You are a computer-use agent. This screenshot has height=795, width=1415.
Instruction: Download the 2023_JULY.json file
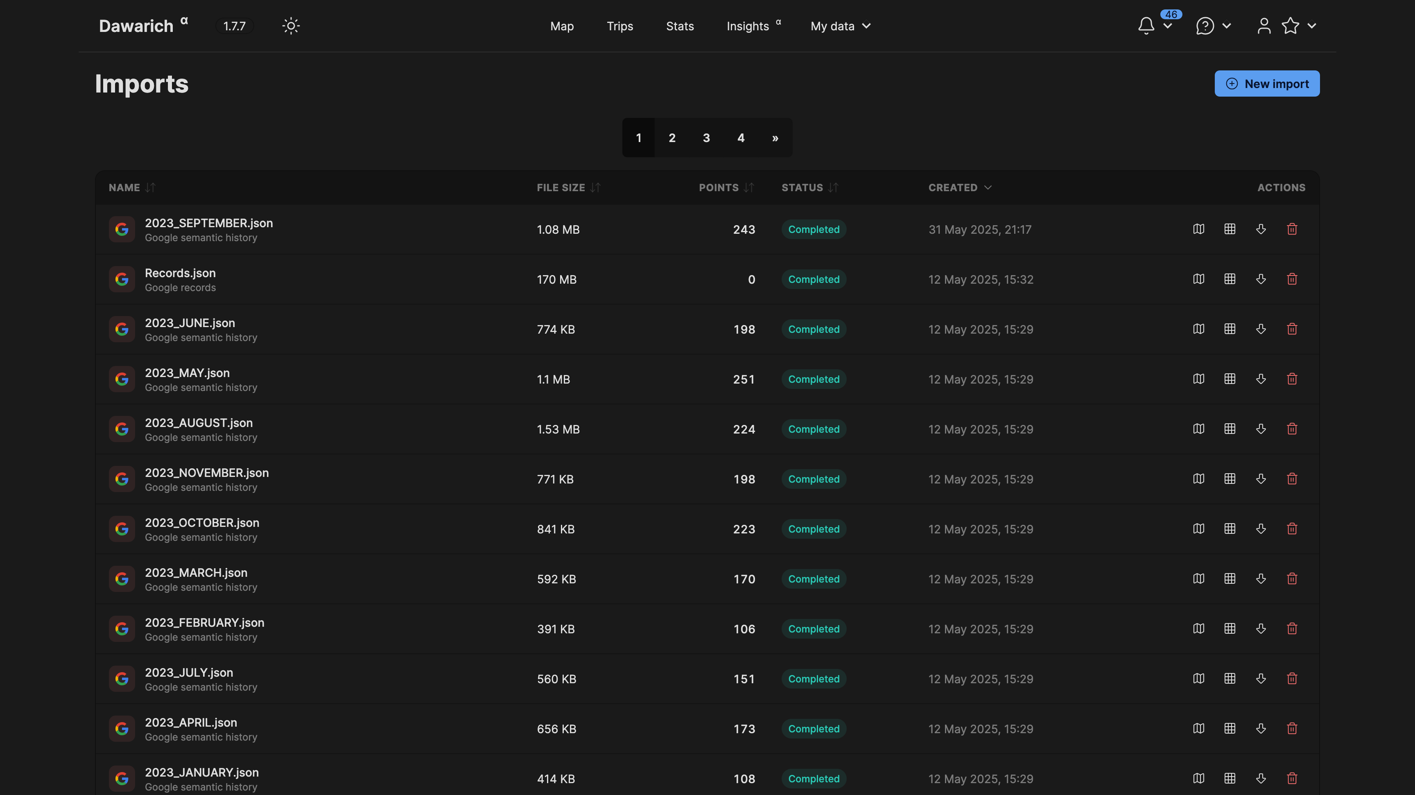1261,679
